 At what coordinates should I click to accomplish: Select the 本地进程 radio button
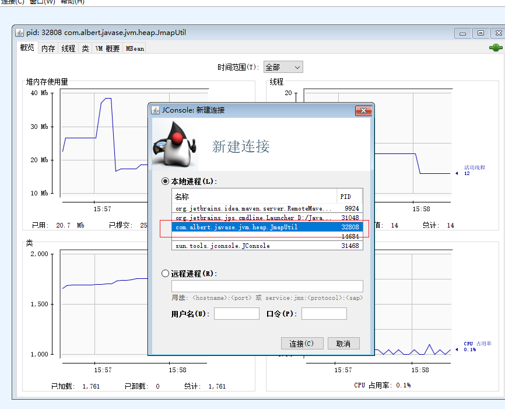(165, 181)
